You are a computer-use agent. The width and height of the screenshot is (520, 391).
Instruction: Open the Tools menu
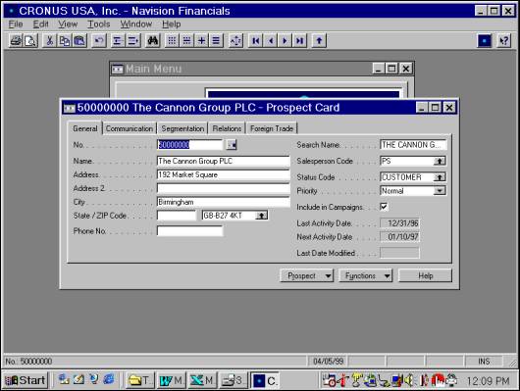(98, 24)
